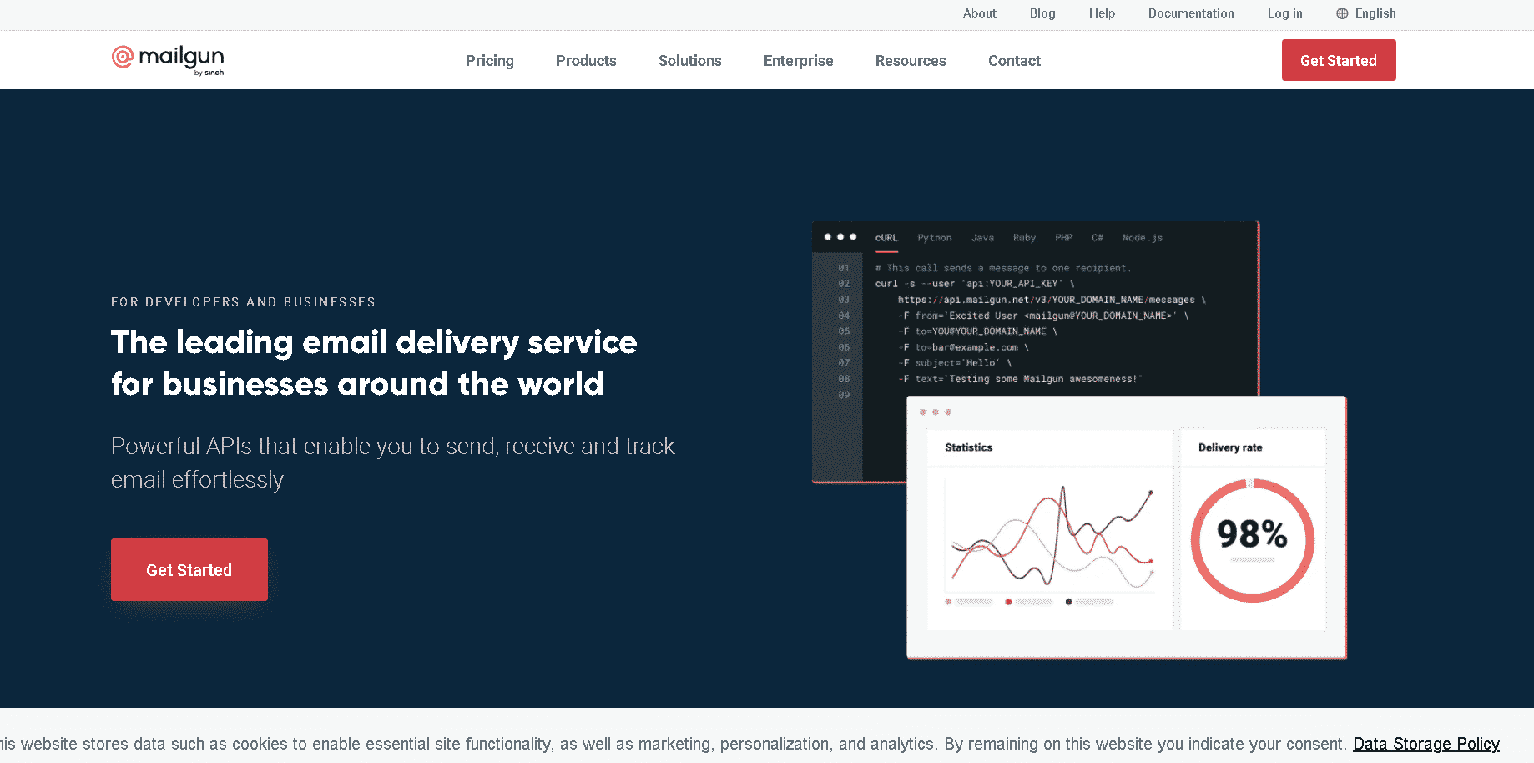Viewport: 1534px width, 763px height.
Task: Click the hero Get Started button
Action: pyautogui.click(x=189, y=569)
